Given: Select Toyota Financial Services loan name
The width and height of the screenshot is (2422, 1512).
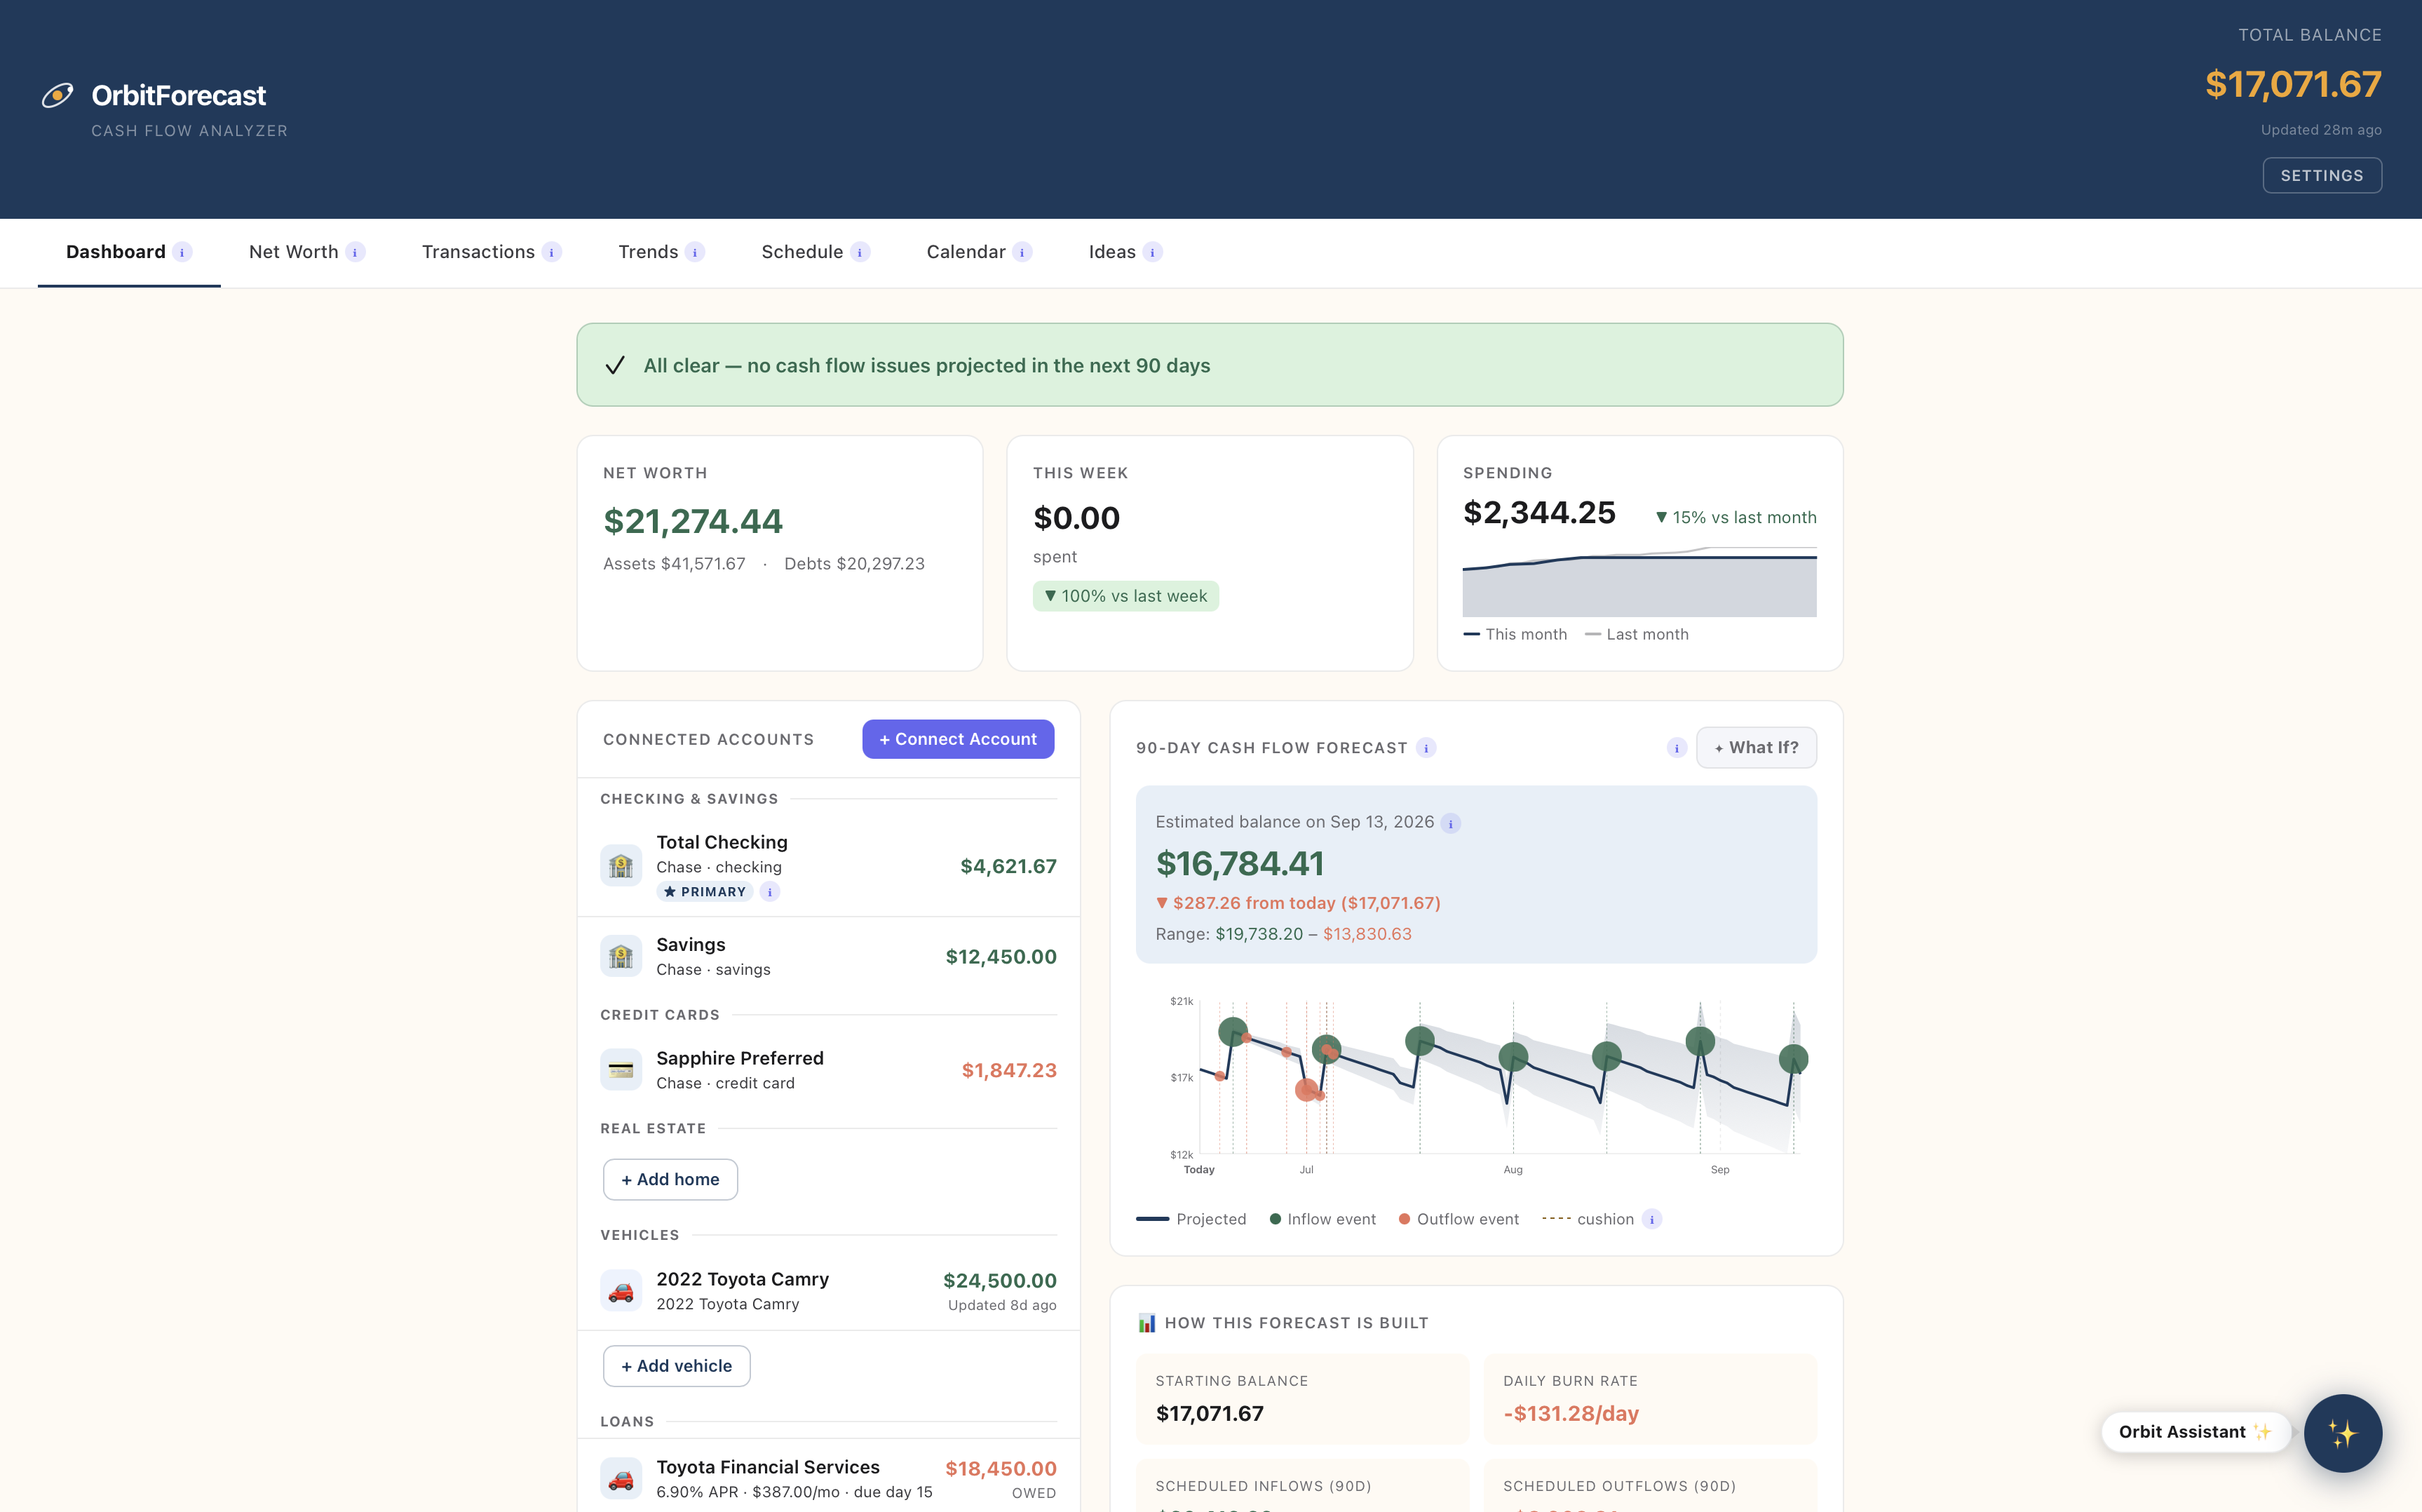Looking at the screenshot, I should coord(768,1467).
